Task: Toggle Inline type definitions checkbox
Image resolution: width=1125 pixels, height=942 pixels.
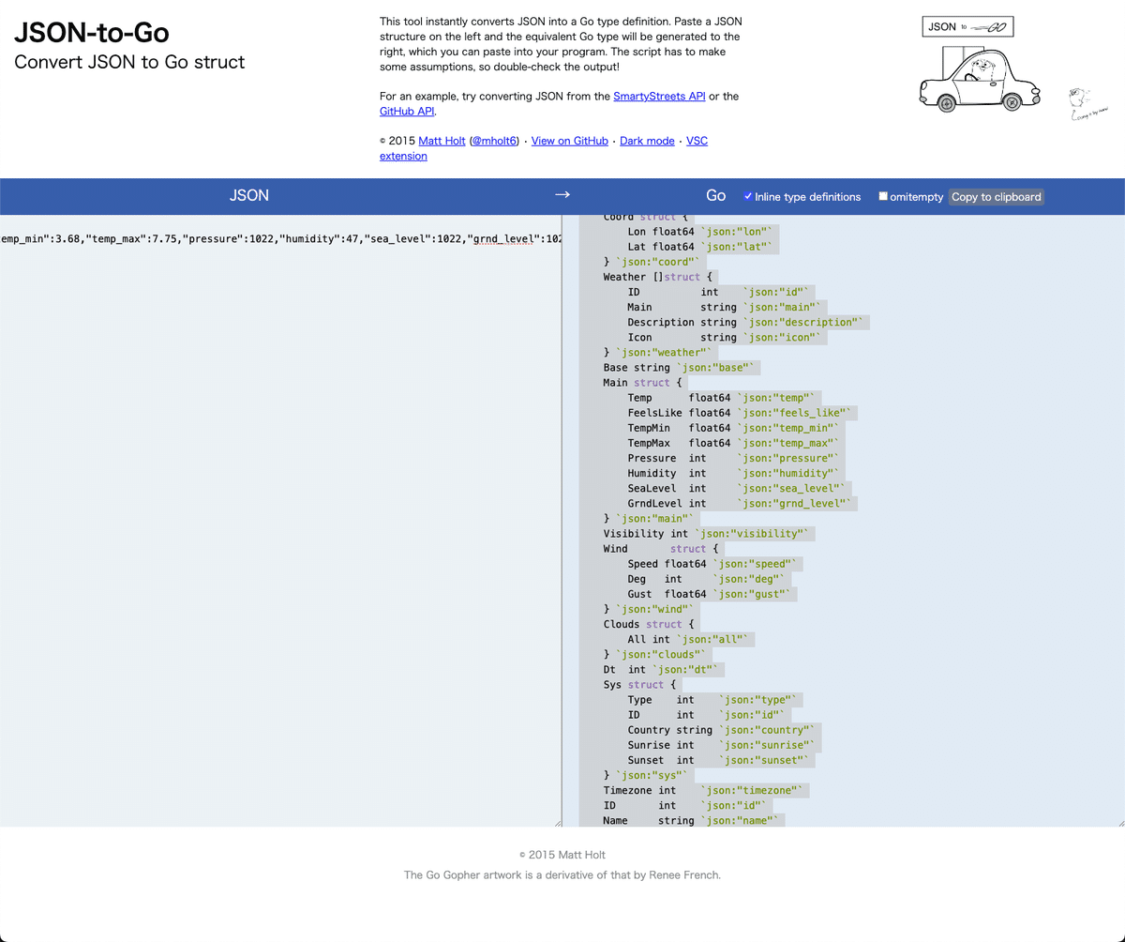Action: [748, 196]
